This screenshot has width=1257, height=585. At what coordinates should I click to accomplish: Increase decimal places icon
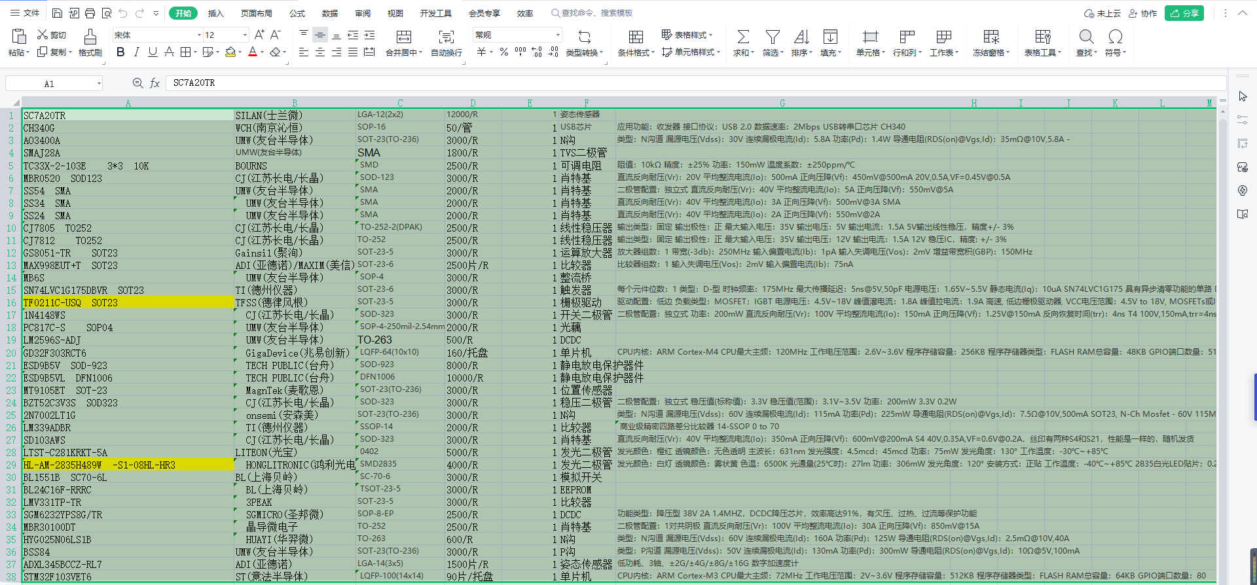coord(537,52)
